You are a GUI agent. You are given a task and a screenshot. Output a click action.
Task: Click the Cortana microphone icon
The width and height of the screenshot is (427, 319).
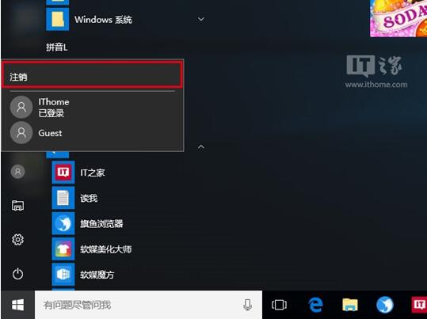pyautogui.click(x=247, y=305)
